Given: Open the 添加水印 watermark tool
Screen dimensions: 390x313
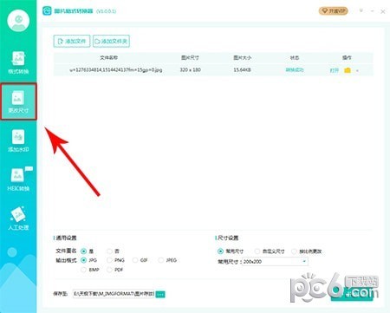Looking at the screenshot, I should [x=18, y=140].
